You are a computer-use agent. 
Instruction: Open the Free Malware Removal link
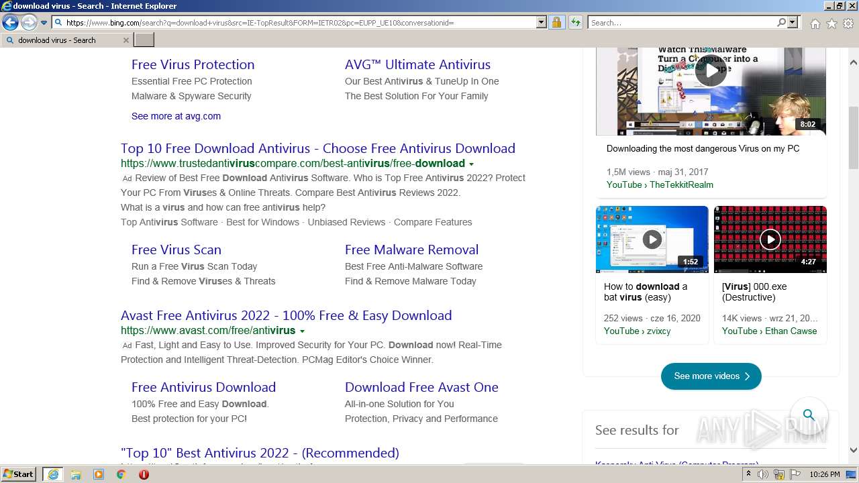(x=411, y=250)
